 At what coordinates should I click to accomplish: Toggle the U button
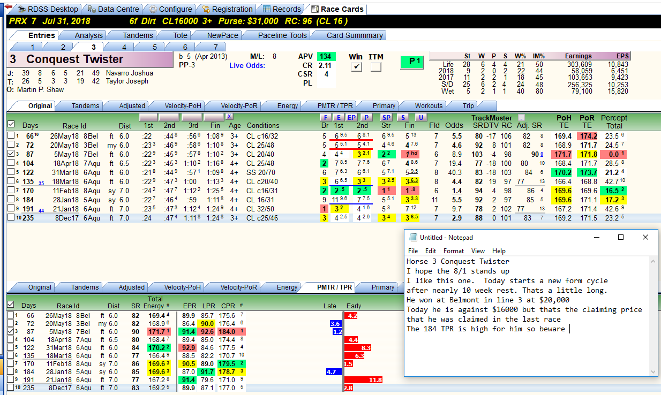(421, 117)
